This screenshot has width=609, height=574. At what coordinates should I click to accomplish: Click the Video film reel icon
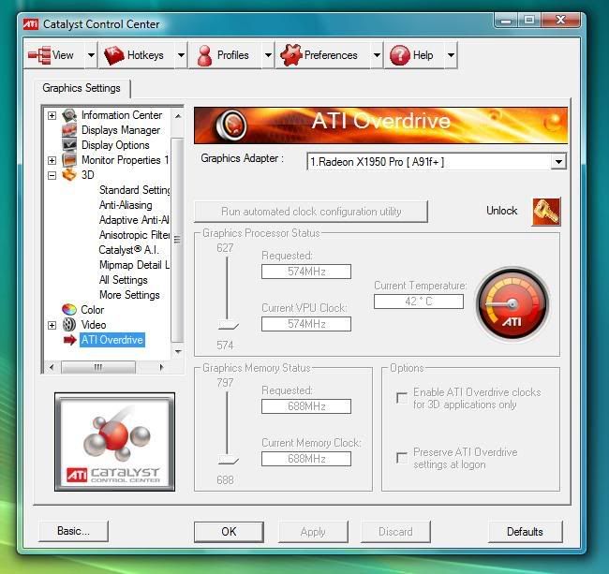[x=69, y=324]
